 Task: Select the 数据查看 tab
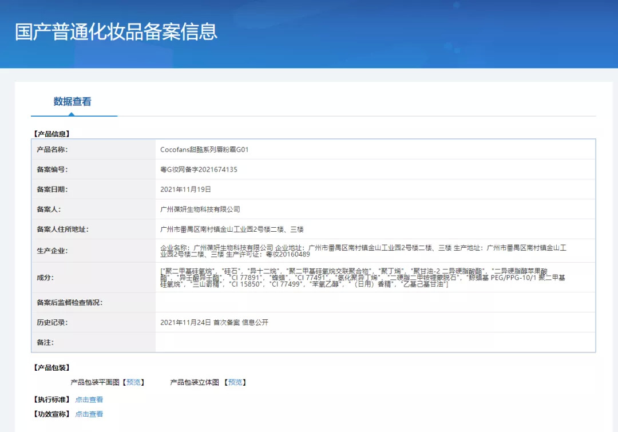click(73, 102)
